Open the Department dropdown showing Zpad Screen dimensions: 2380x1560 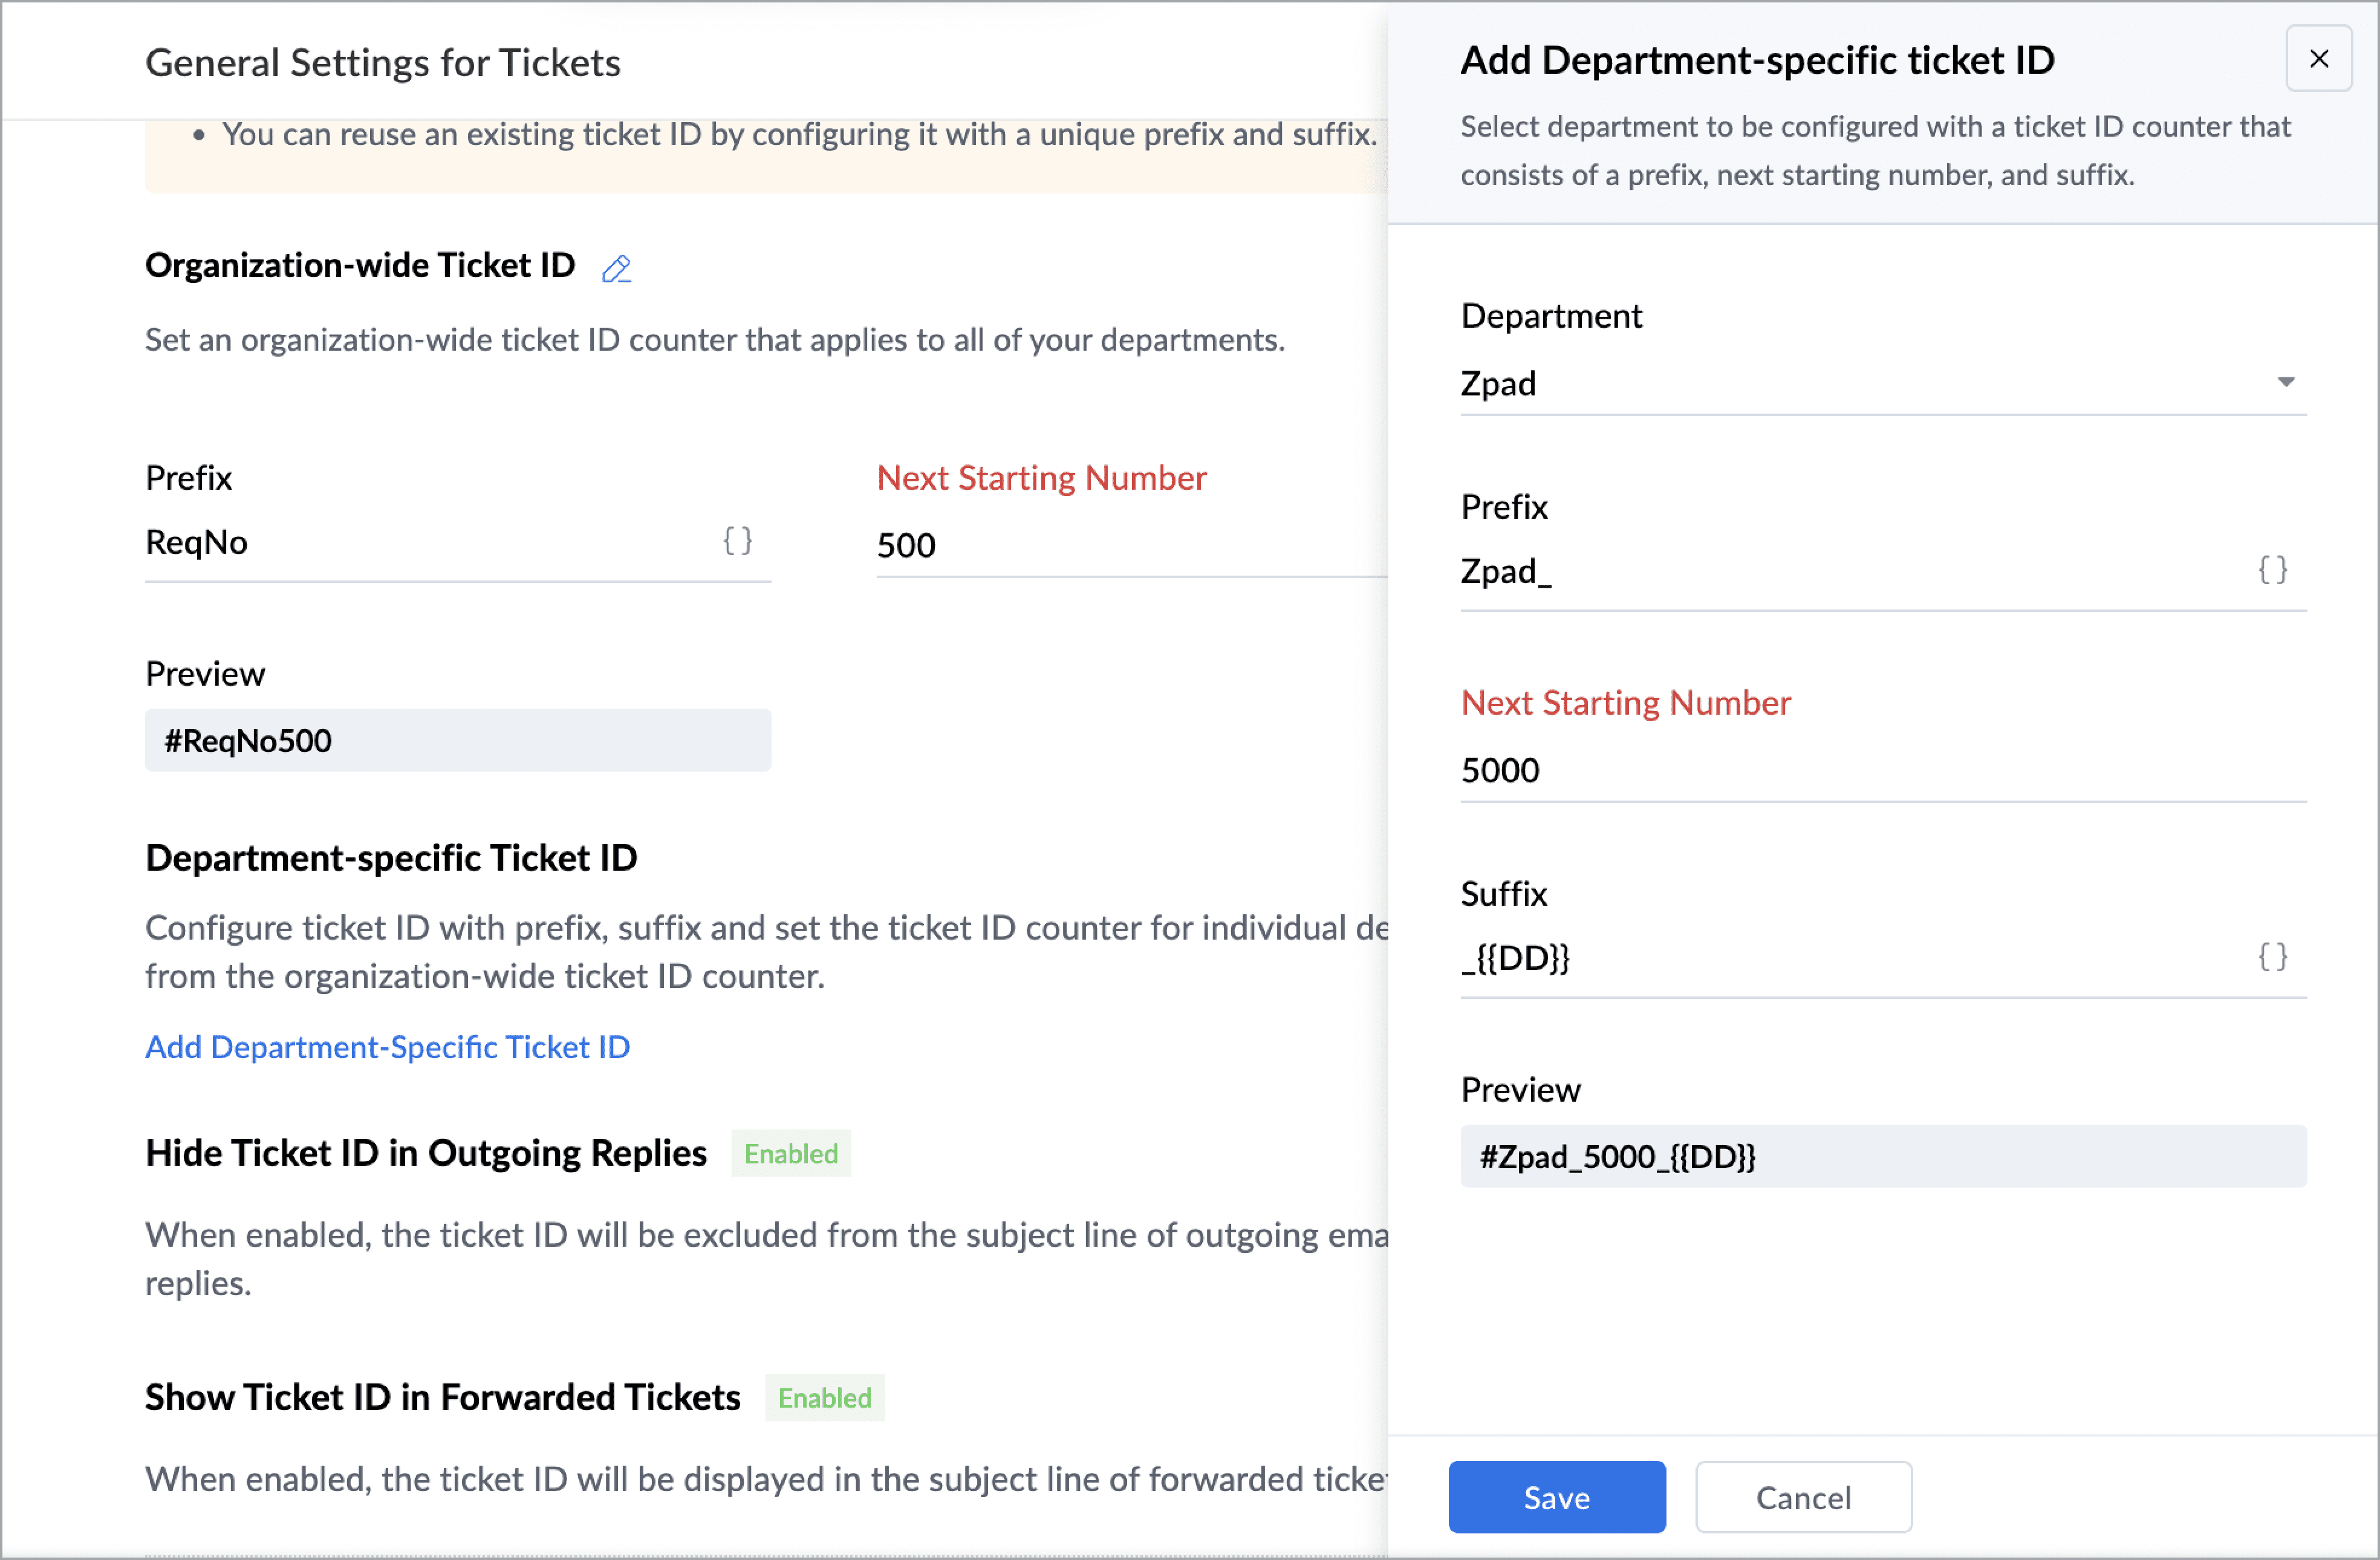click(x=1860, y=384)
